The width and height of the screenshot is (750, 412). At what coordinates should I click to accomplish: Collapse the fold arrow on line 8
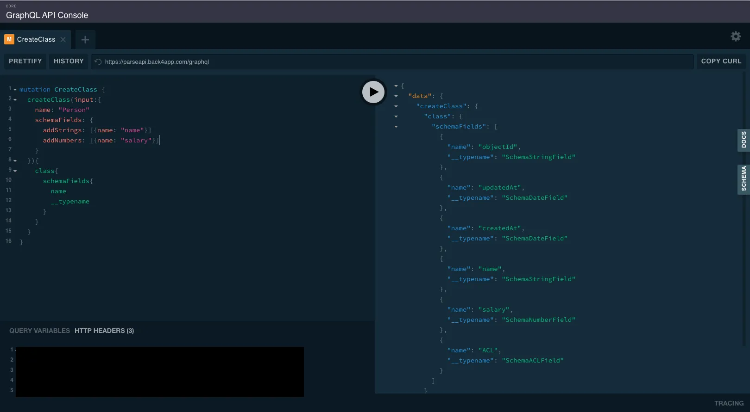15,161
